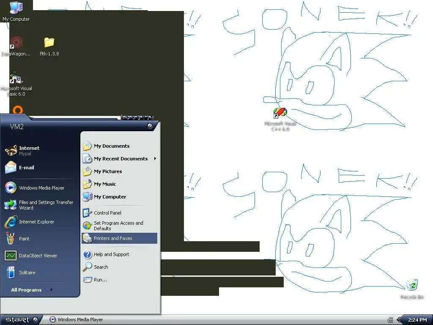Open Paint from Start menu

(39, 239)
